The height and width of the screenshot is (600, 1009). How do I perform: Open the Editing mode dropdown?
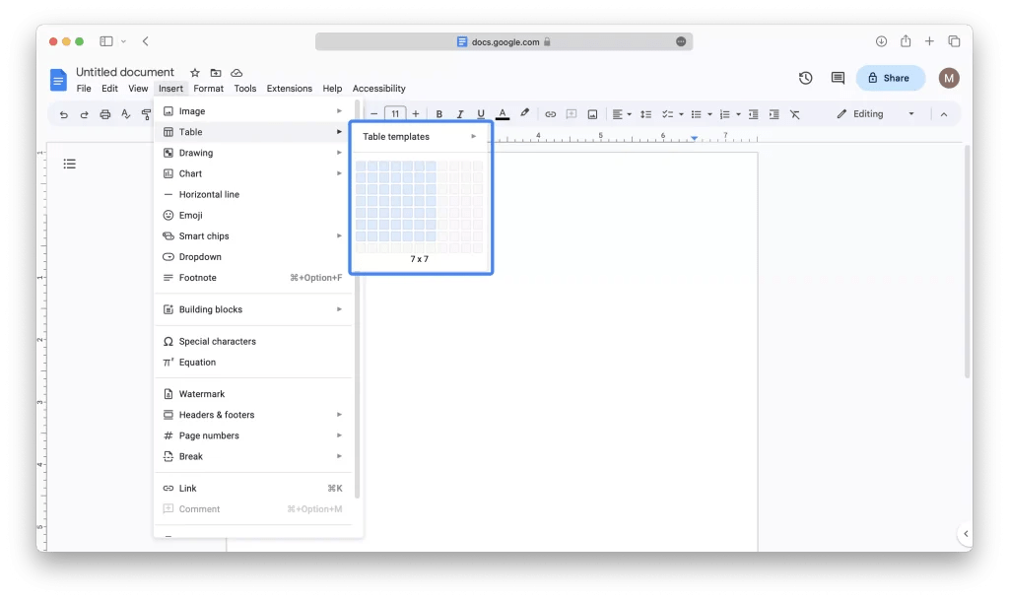click(875, 114)
